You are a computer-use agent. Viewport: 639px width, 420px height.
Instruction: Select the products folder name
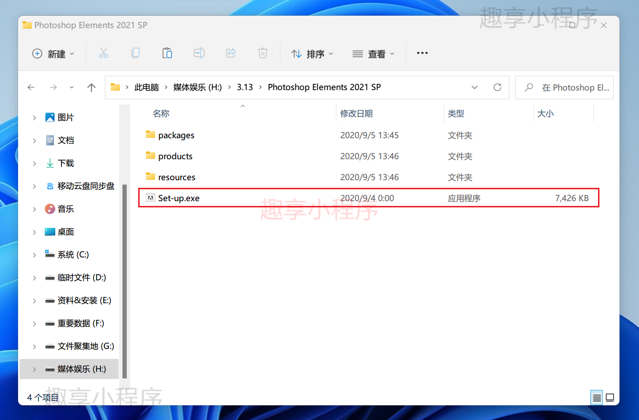point(175,156)
